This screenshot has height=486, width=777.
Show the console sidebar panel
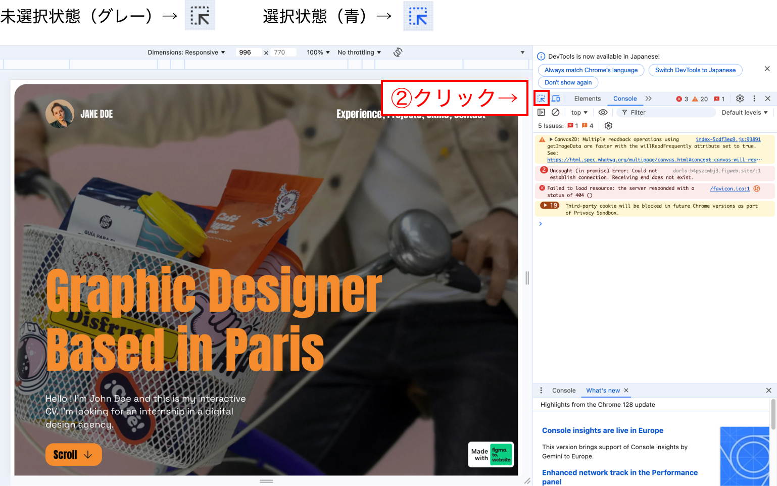click(541, 112)
